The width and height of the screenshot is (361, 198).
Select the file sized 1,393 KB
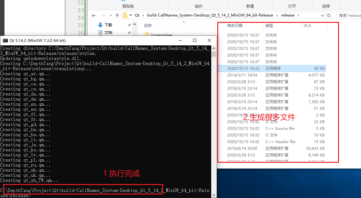[272, 102]
